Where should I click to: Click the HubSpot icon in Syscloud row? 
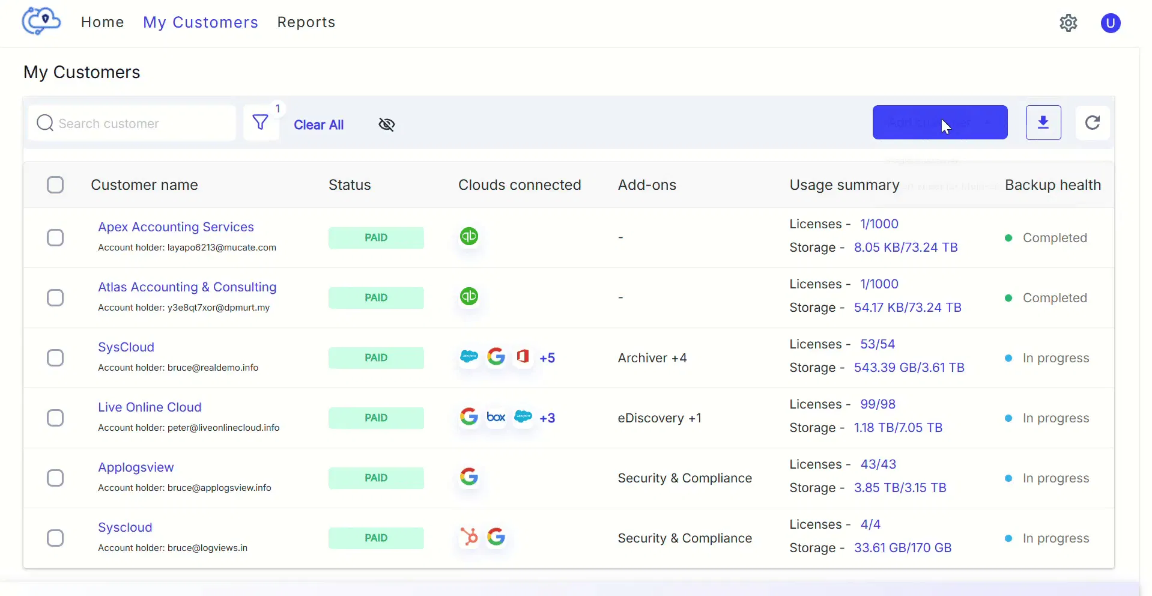470,537
